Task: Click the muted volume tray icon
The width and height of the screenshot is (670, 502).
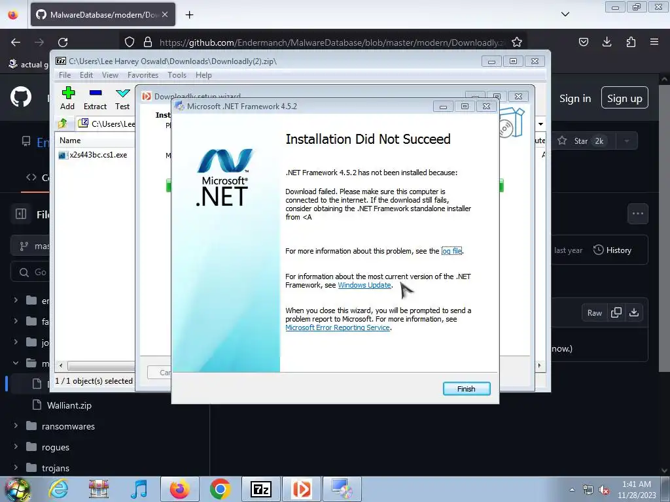Action: (x=604, y=490)
